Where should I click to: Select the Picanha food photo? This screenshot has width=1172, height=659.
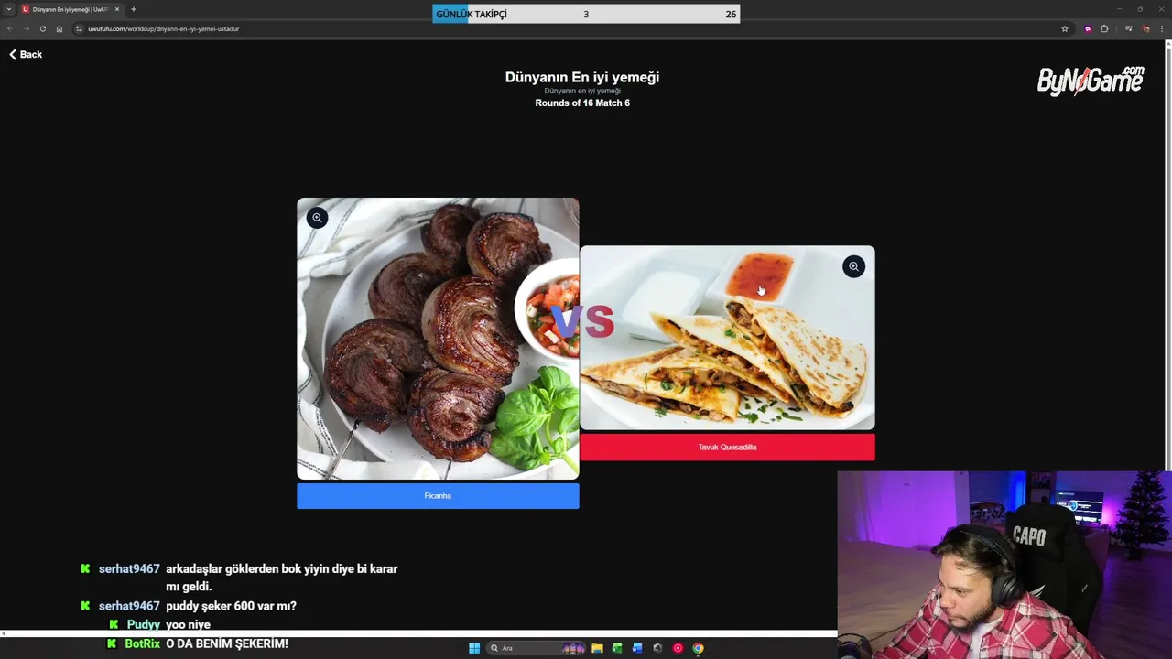click(x=438, y=339)
